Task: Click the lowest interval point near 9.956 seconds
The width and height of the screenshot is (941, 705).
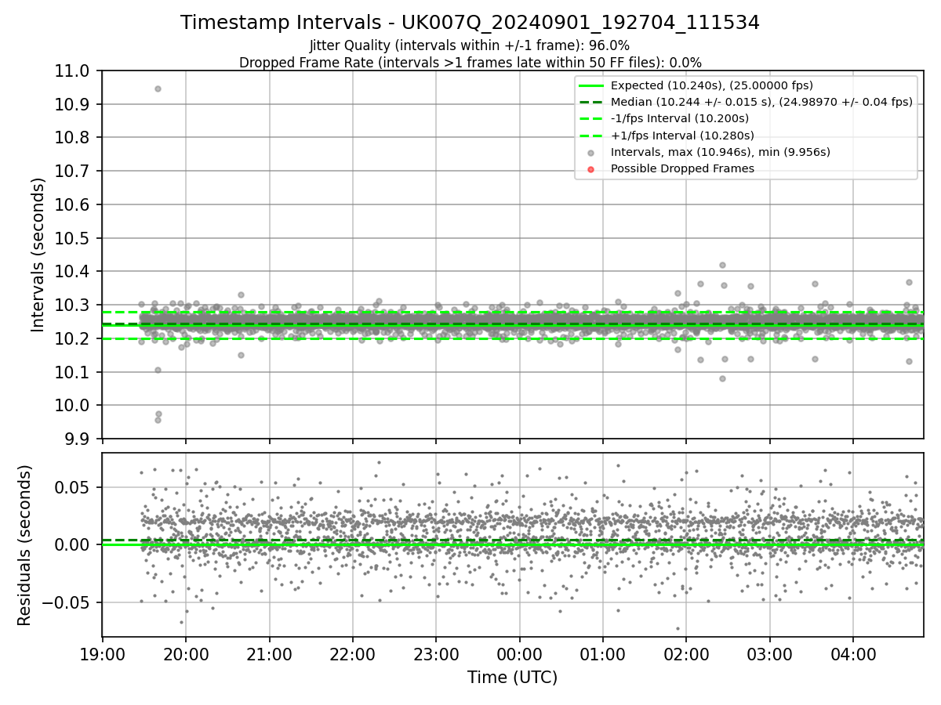Action: [158, 420]
